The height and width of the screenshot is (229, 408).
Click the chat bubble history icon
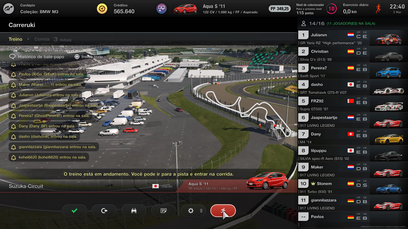pyautogui.click(x=13, y=57)
